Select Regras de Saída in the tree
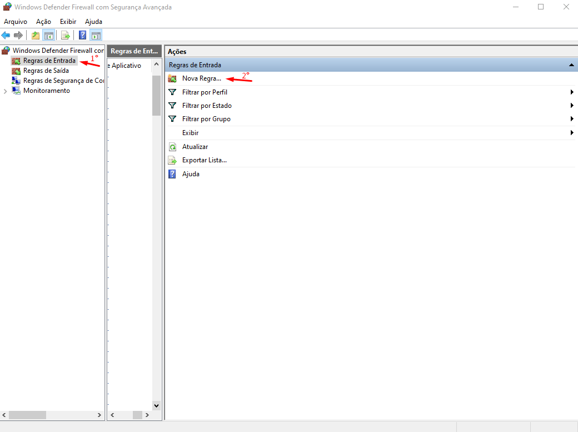The height and width of the screenshot is (432, 578). point(46,71)
